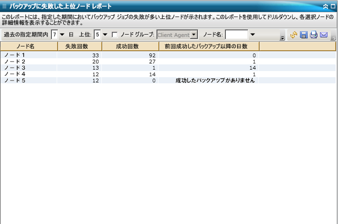
Task: Click success count 14 for ノード 4
Action: click(x=152, y=74)
